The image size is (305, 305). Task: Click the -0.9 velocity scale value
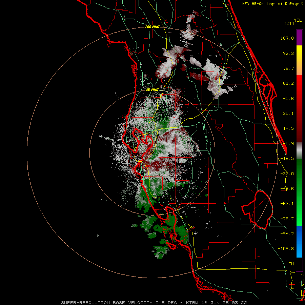288,144
